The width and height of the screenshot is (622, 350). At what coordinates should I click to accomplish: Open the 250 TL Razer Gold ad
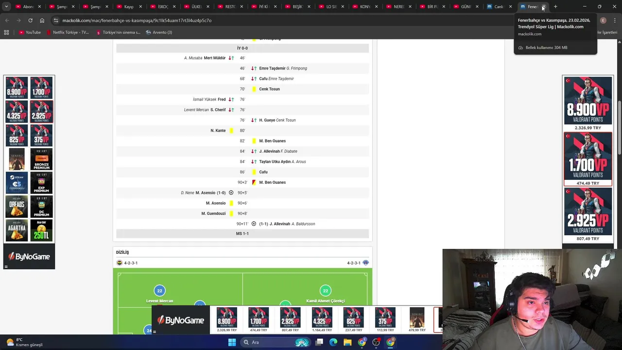click(41, 230)
